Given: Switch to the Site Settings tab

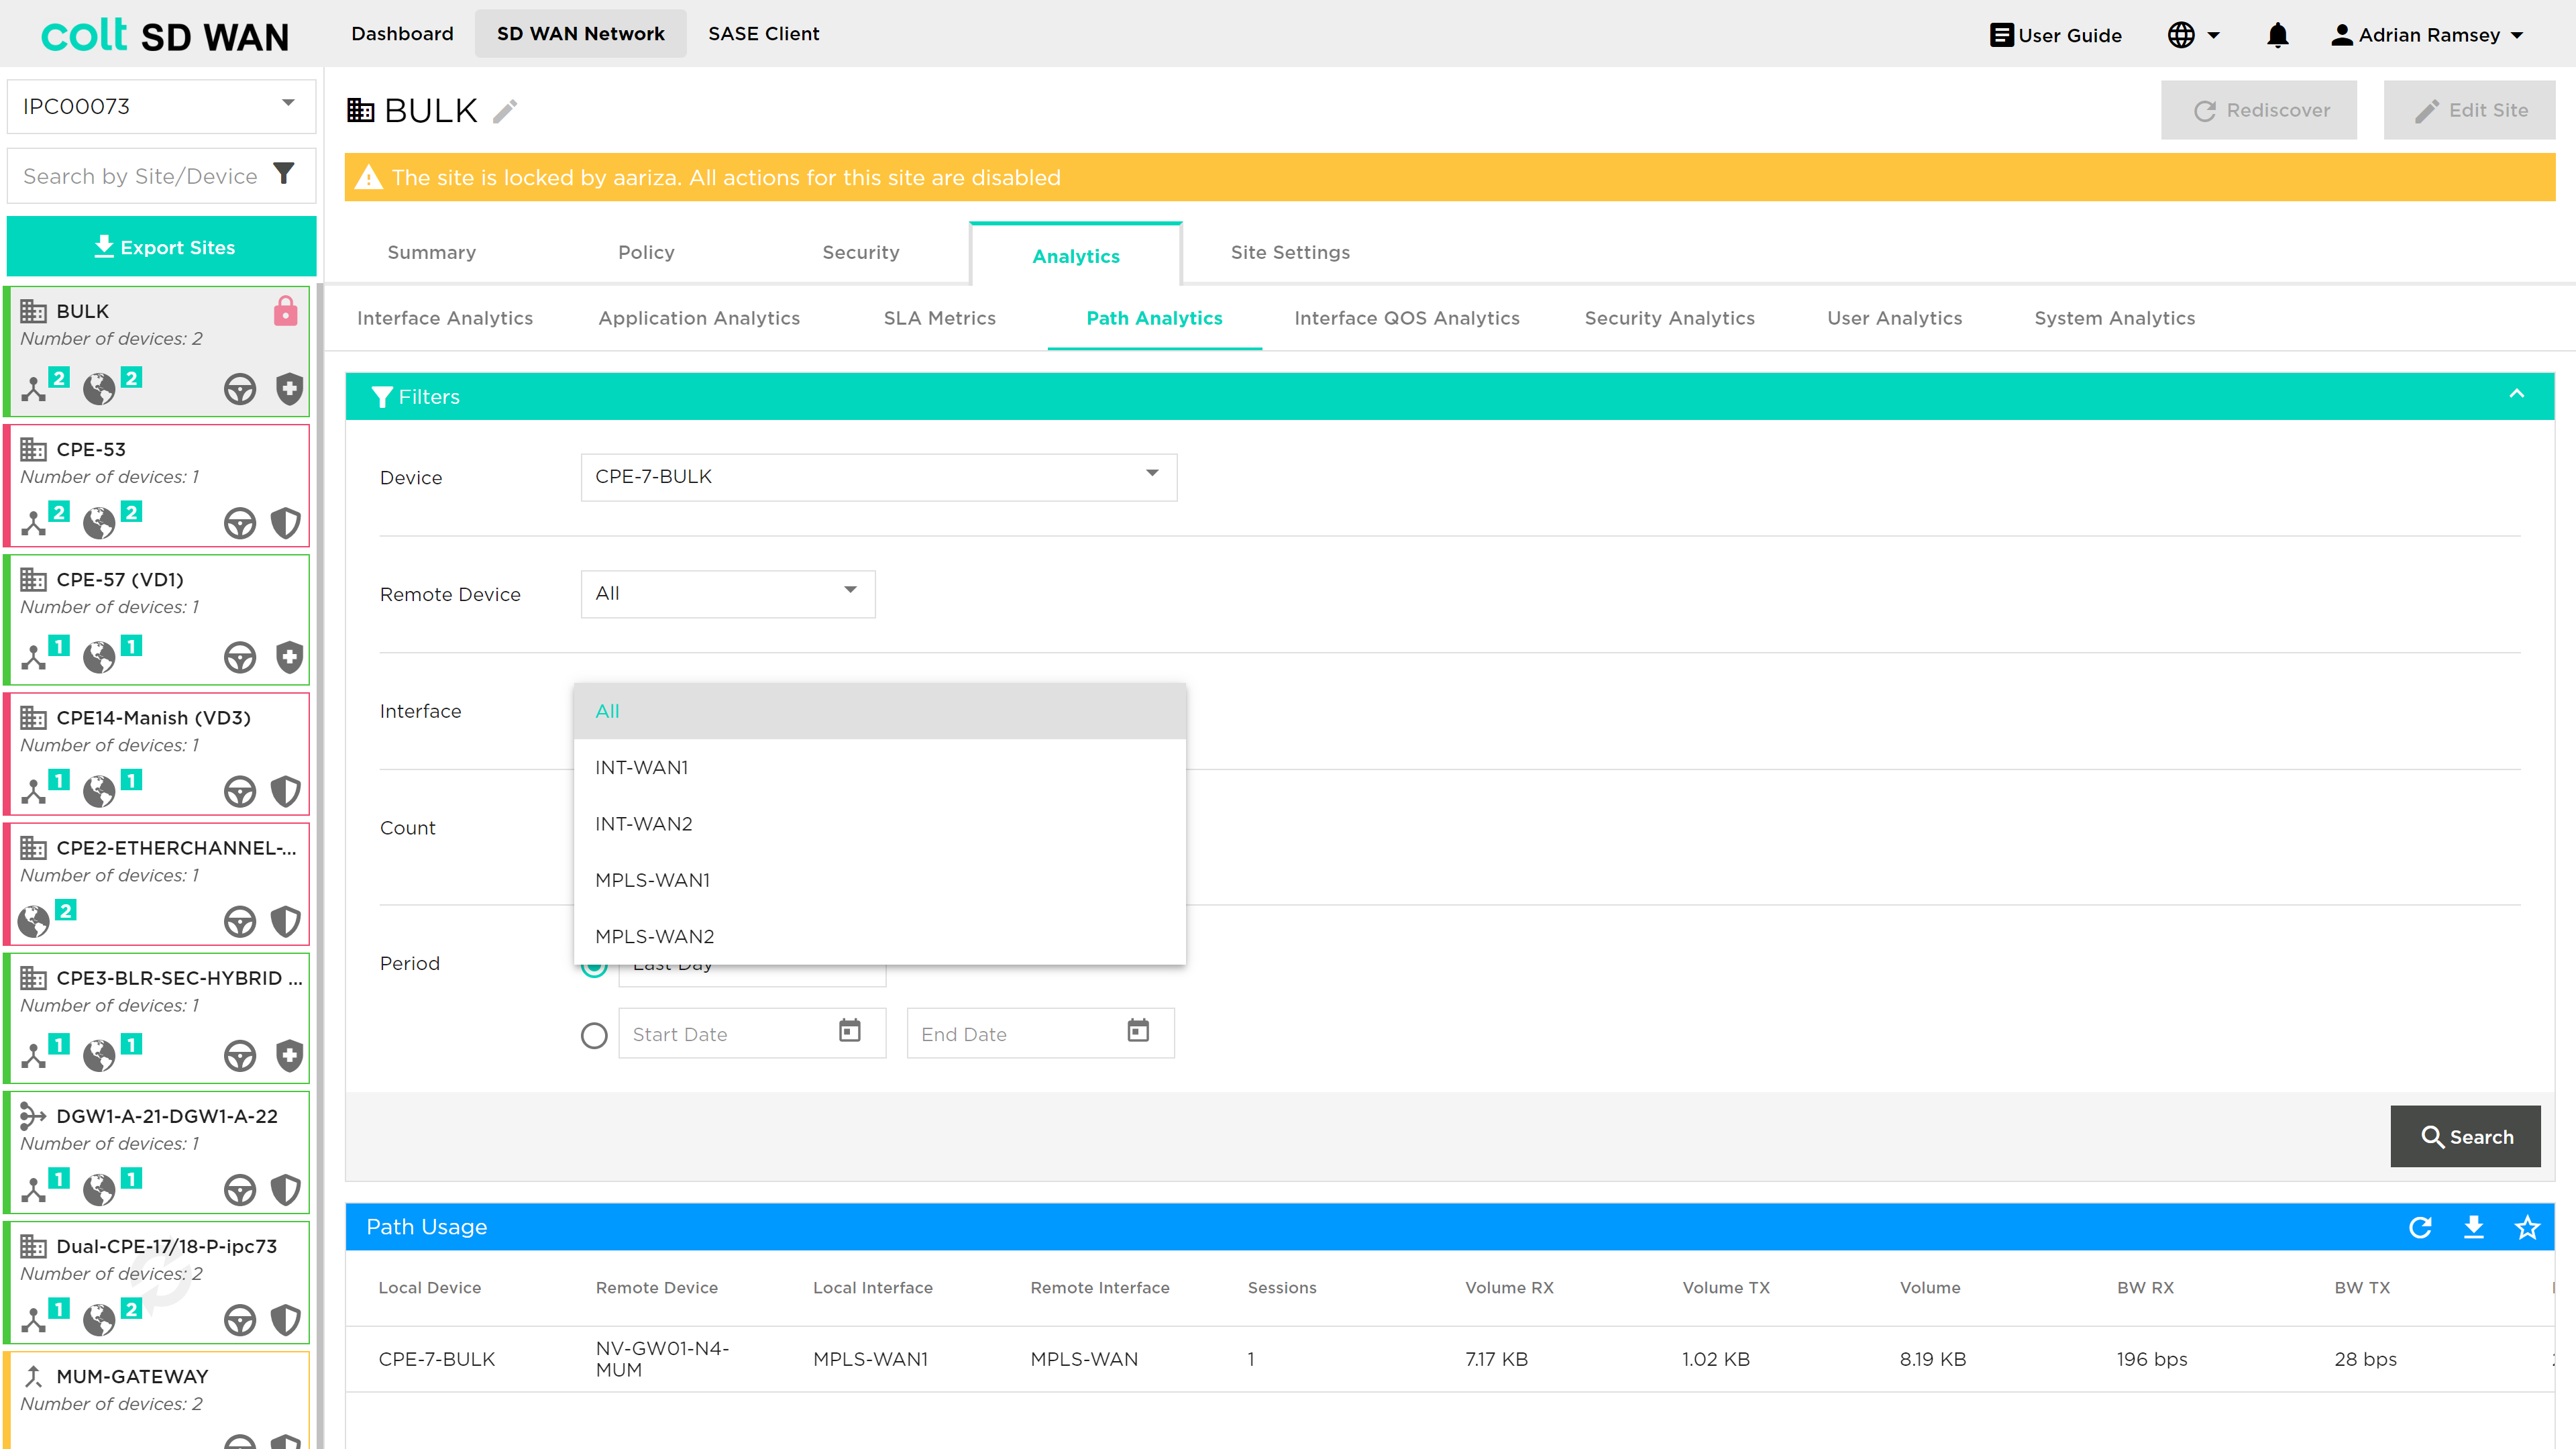Looking at the screenshot, I should pos(1290,253).
